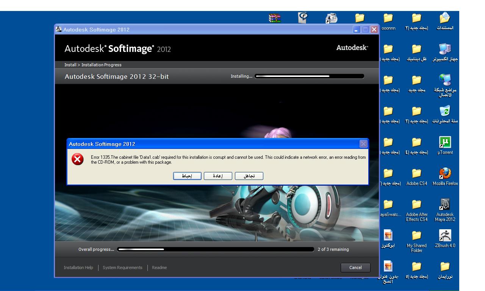Select the 'ابوكنوز' file icon
The image size is (485, 291).
pos(388,239)
